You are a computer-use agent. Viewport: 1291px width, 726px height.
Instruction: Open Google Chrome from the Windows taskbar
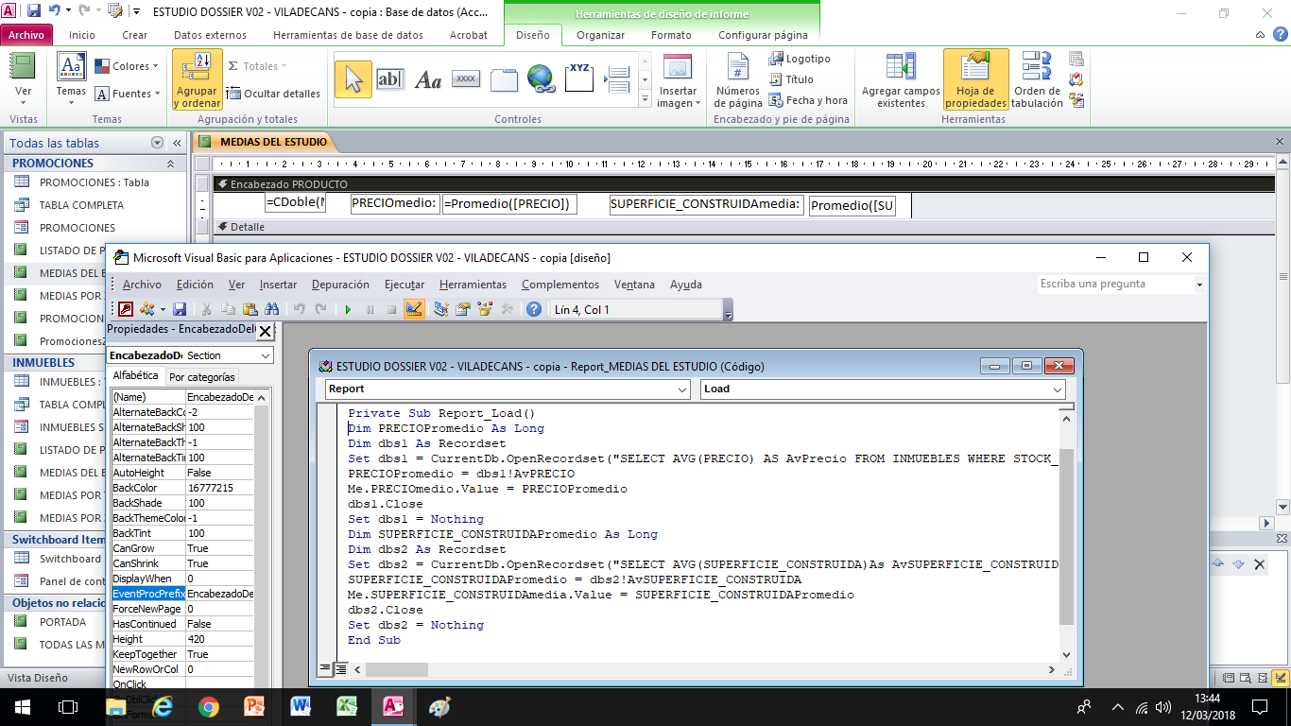point(209,706)
